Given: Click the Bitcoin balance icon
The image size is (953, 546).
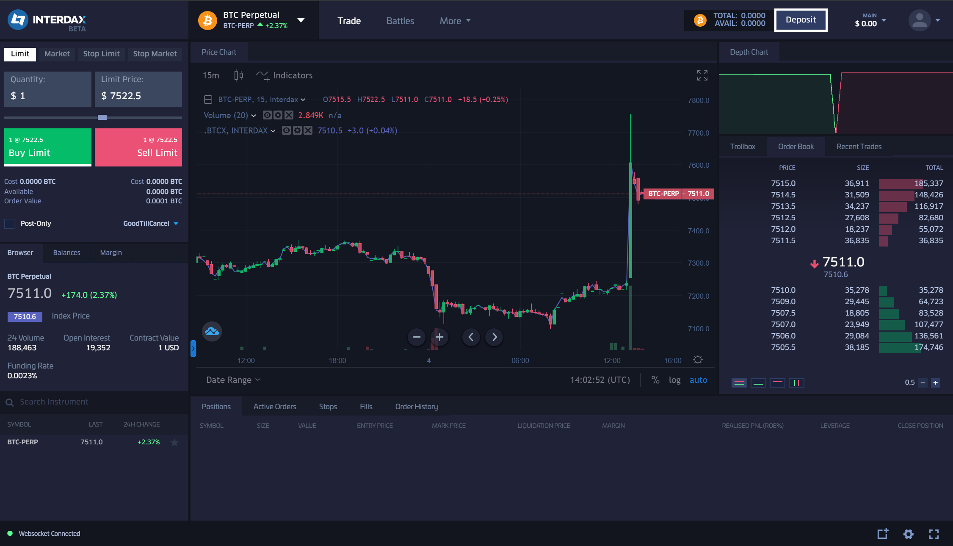Looking at the screenshot, I should pyautogui.click(x=700, y=20).
